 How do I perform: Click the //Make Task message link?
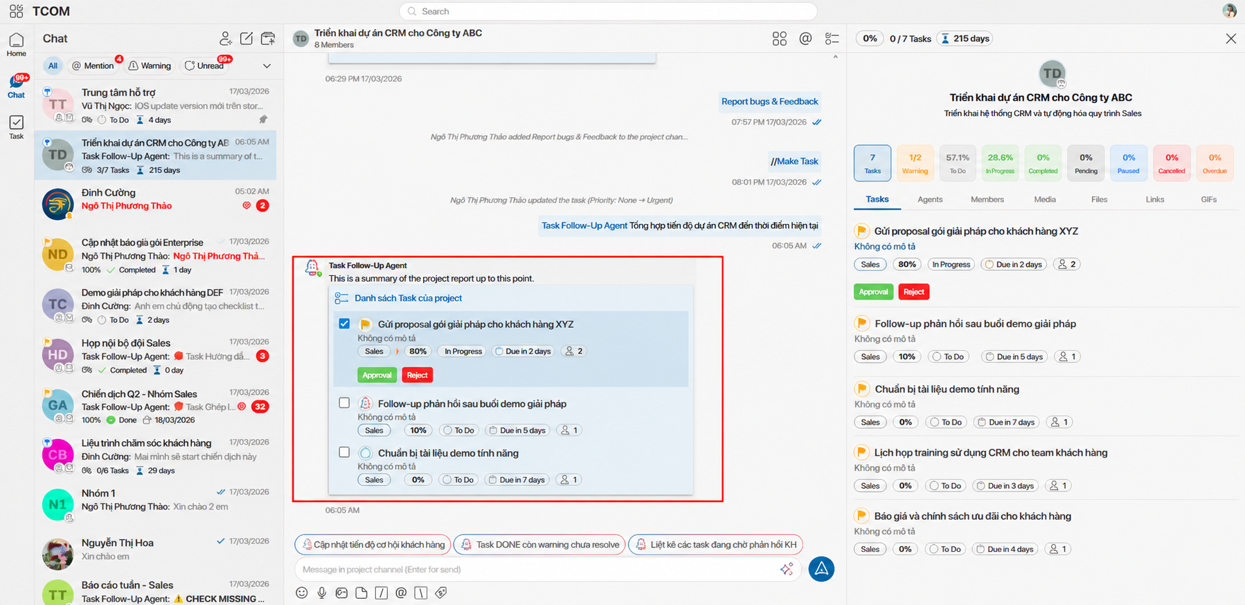[x=794, y=161]
